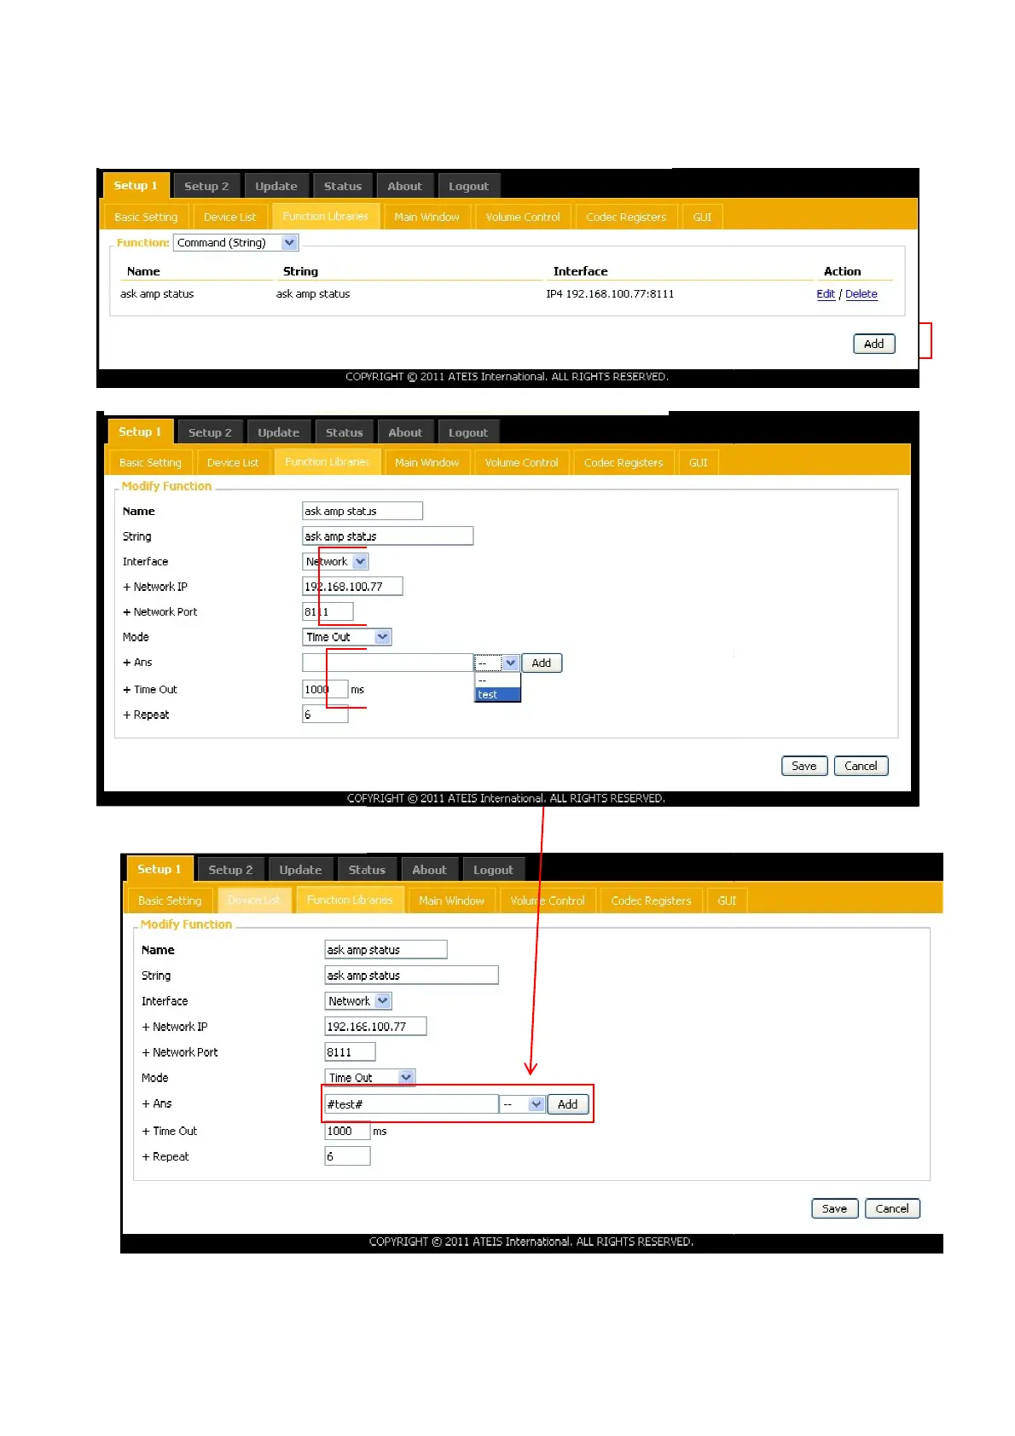Click the Ans field containing #test#
The width and height of the screenshot is (1015, 1436).
(x=411, y=1104)
